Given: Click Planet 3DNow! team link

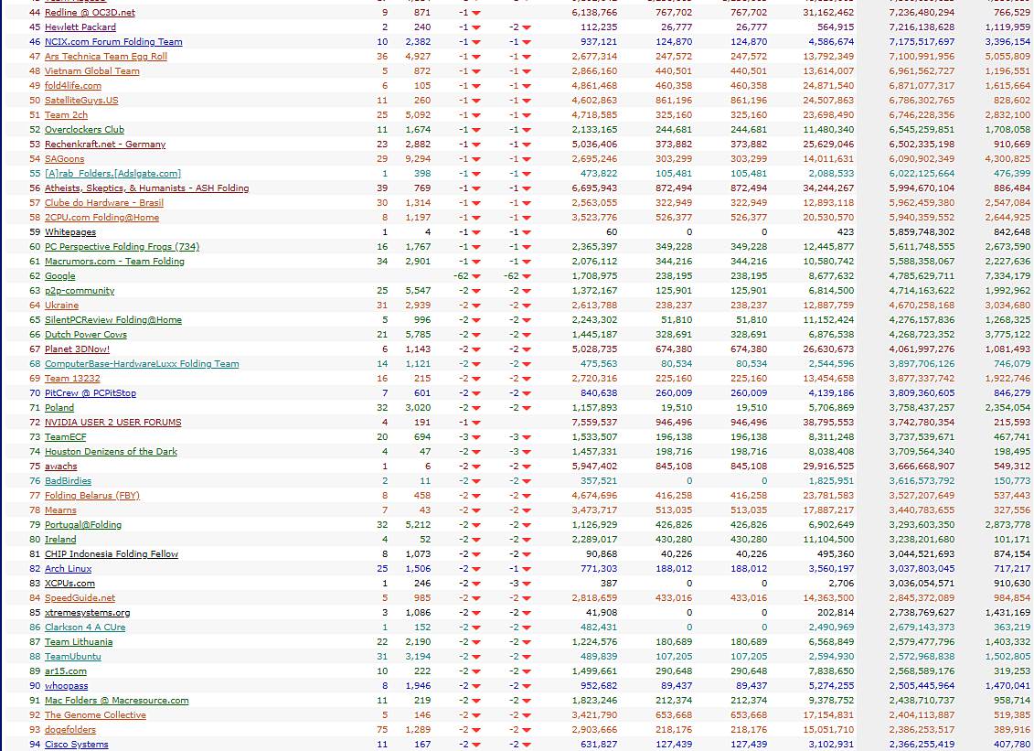Looking at the screenshot, I should pyautogui.click(x=77, y=349).
